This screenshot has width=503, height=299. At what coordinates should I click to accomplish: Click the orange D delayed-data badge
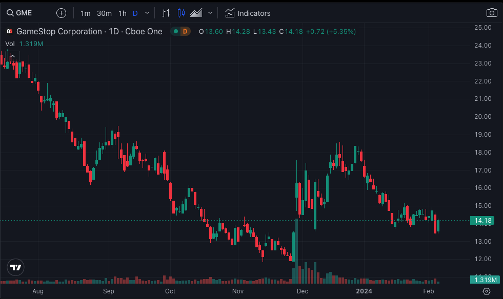tap(185, 31)
